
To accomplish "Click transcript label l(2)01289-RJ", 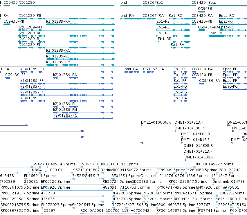I will click(x=29, y=39).
